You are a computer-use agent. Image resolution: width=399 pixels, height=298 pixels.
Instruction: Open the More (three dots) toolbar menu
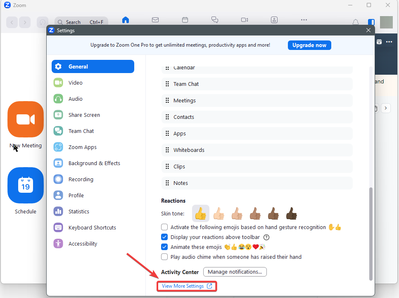pyautogui.click(x=304, y=20)
